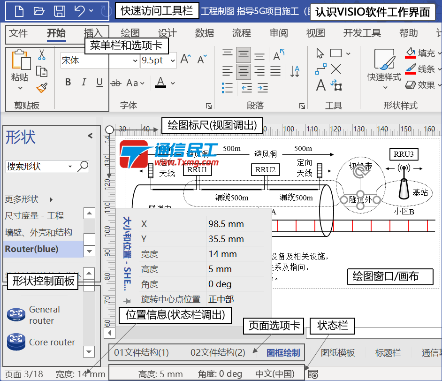Viewport: 442px width, 381px height.
Task: Open the Rectangle tool dropdown arrow
Action: pyautogui.click(x=349, y=53)
